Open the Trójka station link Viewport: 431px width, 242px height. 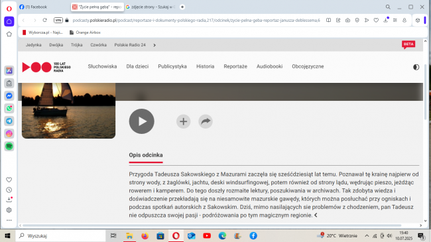[x=76, y=45]
